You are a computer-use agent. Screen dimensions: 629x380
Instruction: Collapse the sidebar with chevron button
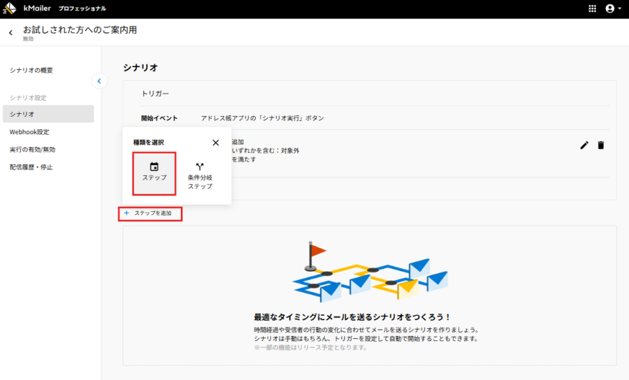99,81
